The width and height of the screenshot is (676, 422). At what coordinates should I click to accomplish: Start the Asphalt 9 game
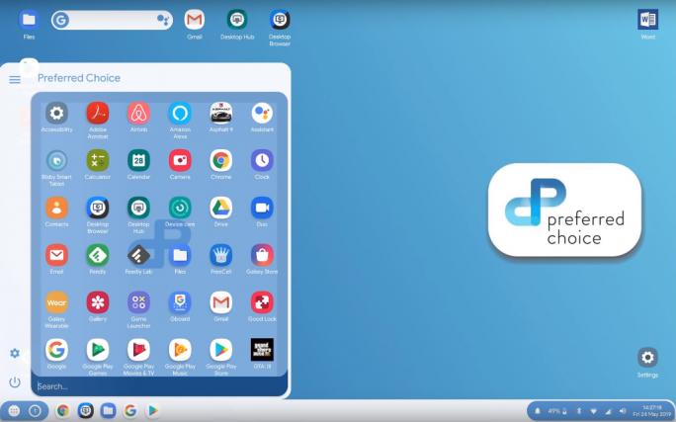(x=221, y=114)
